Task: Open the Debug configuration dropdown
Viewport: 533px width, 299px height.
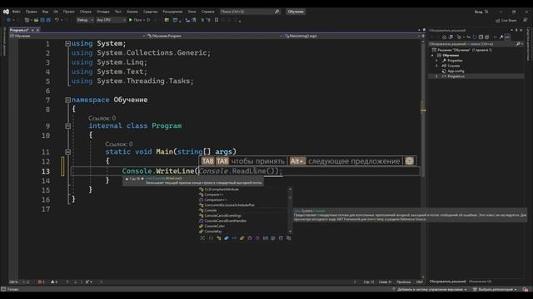Action: [x=85, y=20]
